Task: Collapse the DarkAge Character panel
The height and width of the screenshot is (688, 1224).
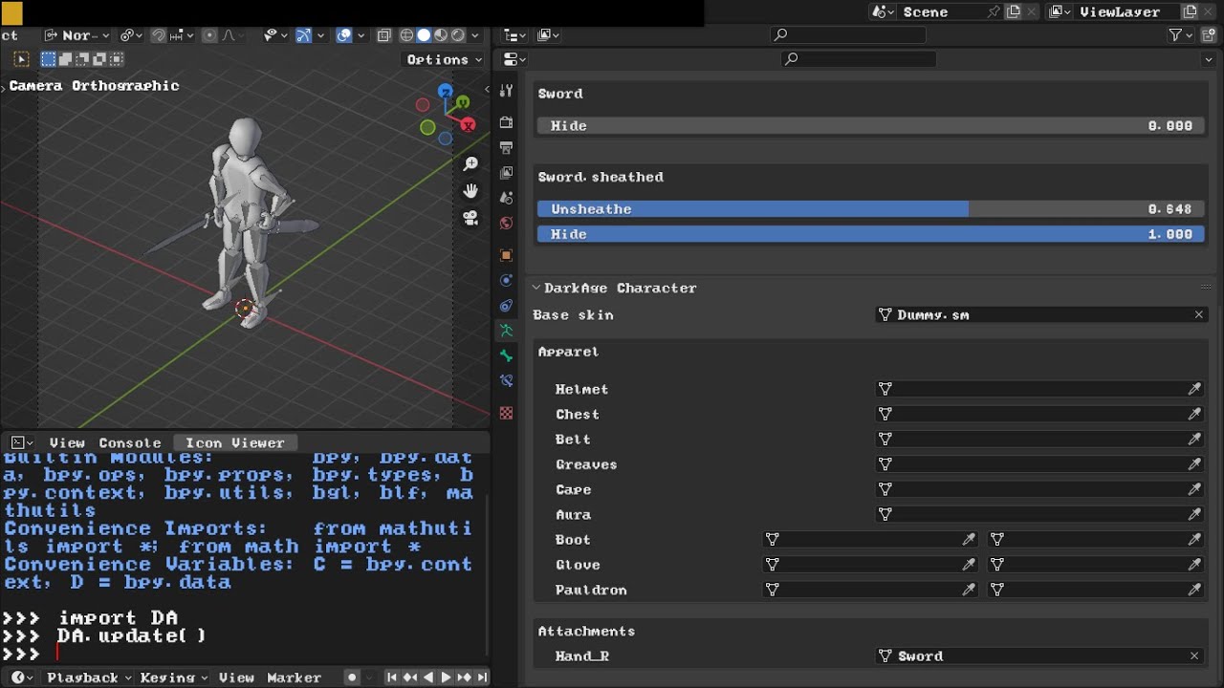Action: tap(536, 288)
